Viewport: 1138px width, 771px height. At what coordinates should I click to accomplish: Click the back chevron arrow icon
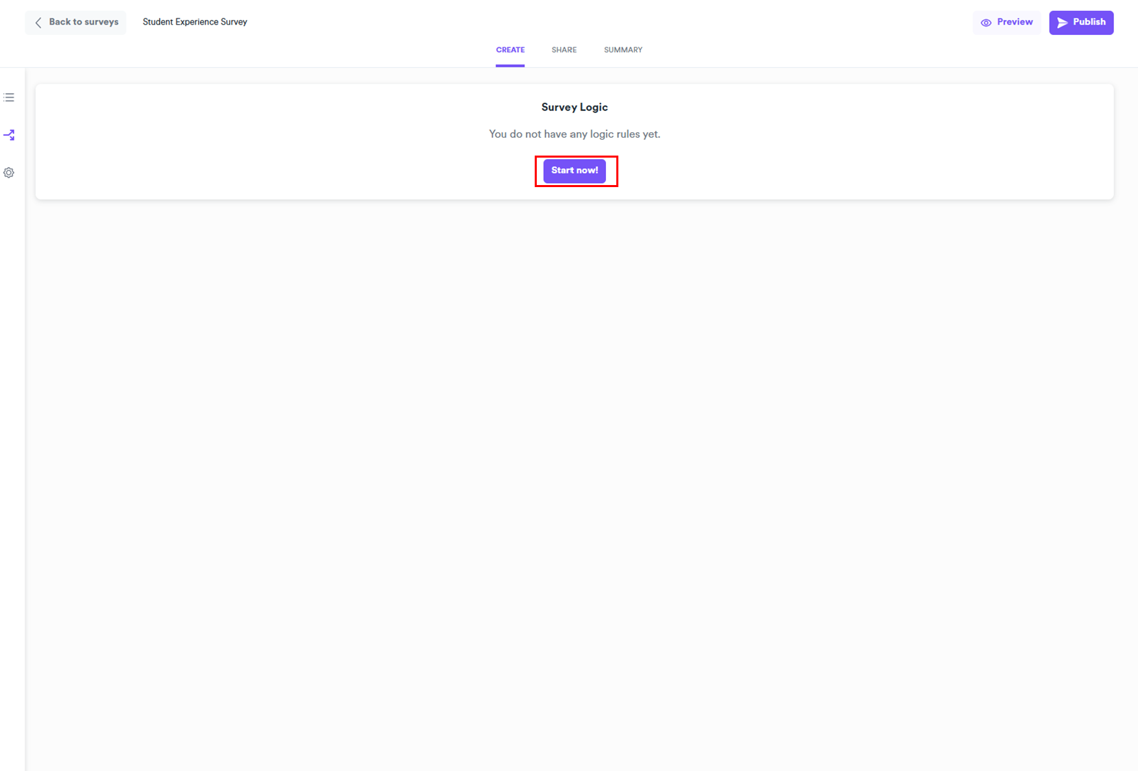pos(38,23)
